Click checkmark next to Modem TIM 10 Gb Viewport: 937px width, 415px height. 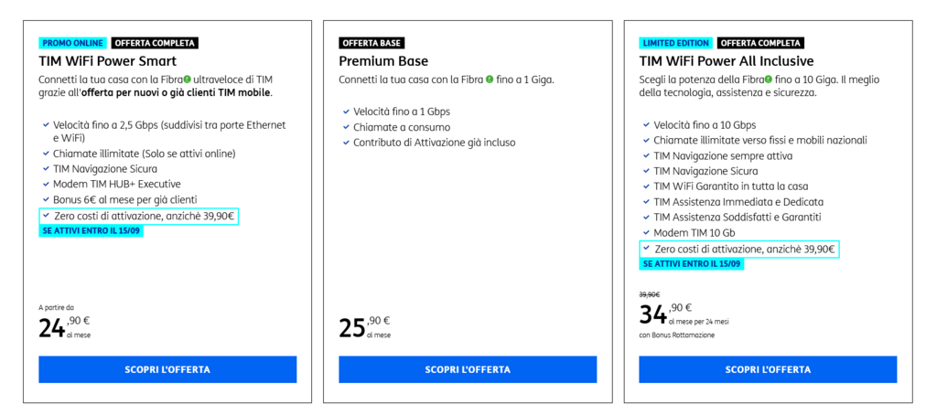pyautogui.click(x=646, y=232)
